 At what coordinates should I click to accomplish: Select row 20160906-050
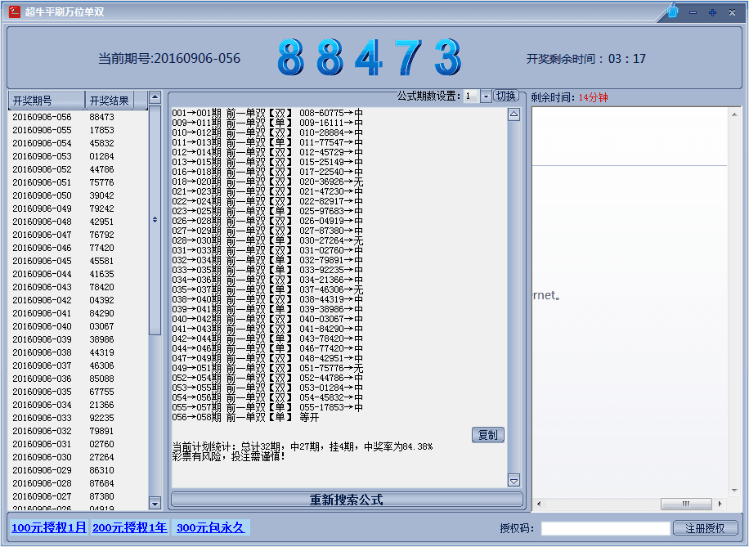point(78,195)
